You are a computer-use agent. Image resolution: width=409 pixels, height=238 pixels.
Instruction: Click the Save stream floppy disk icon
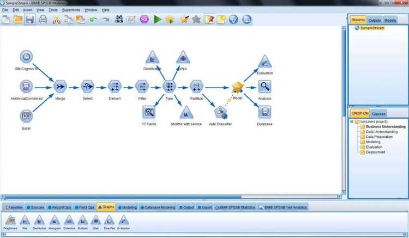[30, 20]
